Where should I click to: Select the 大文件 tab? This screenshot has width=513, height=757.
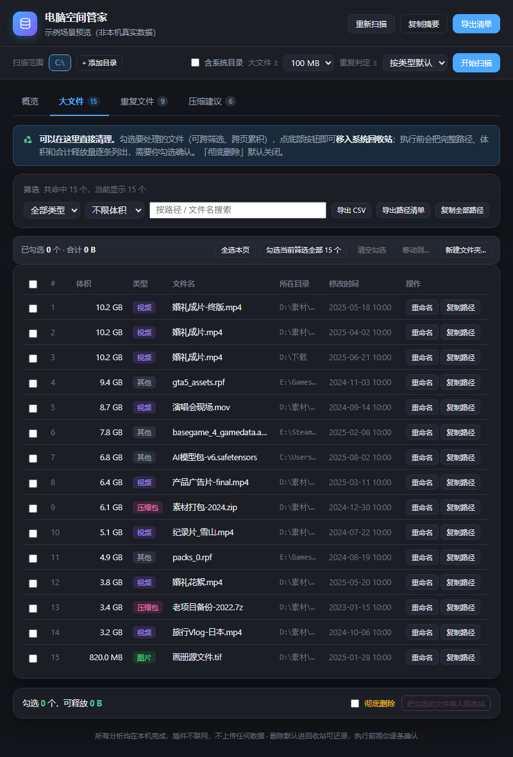point(80,101)
